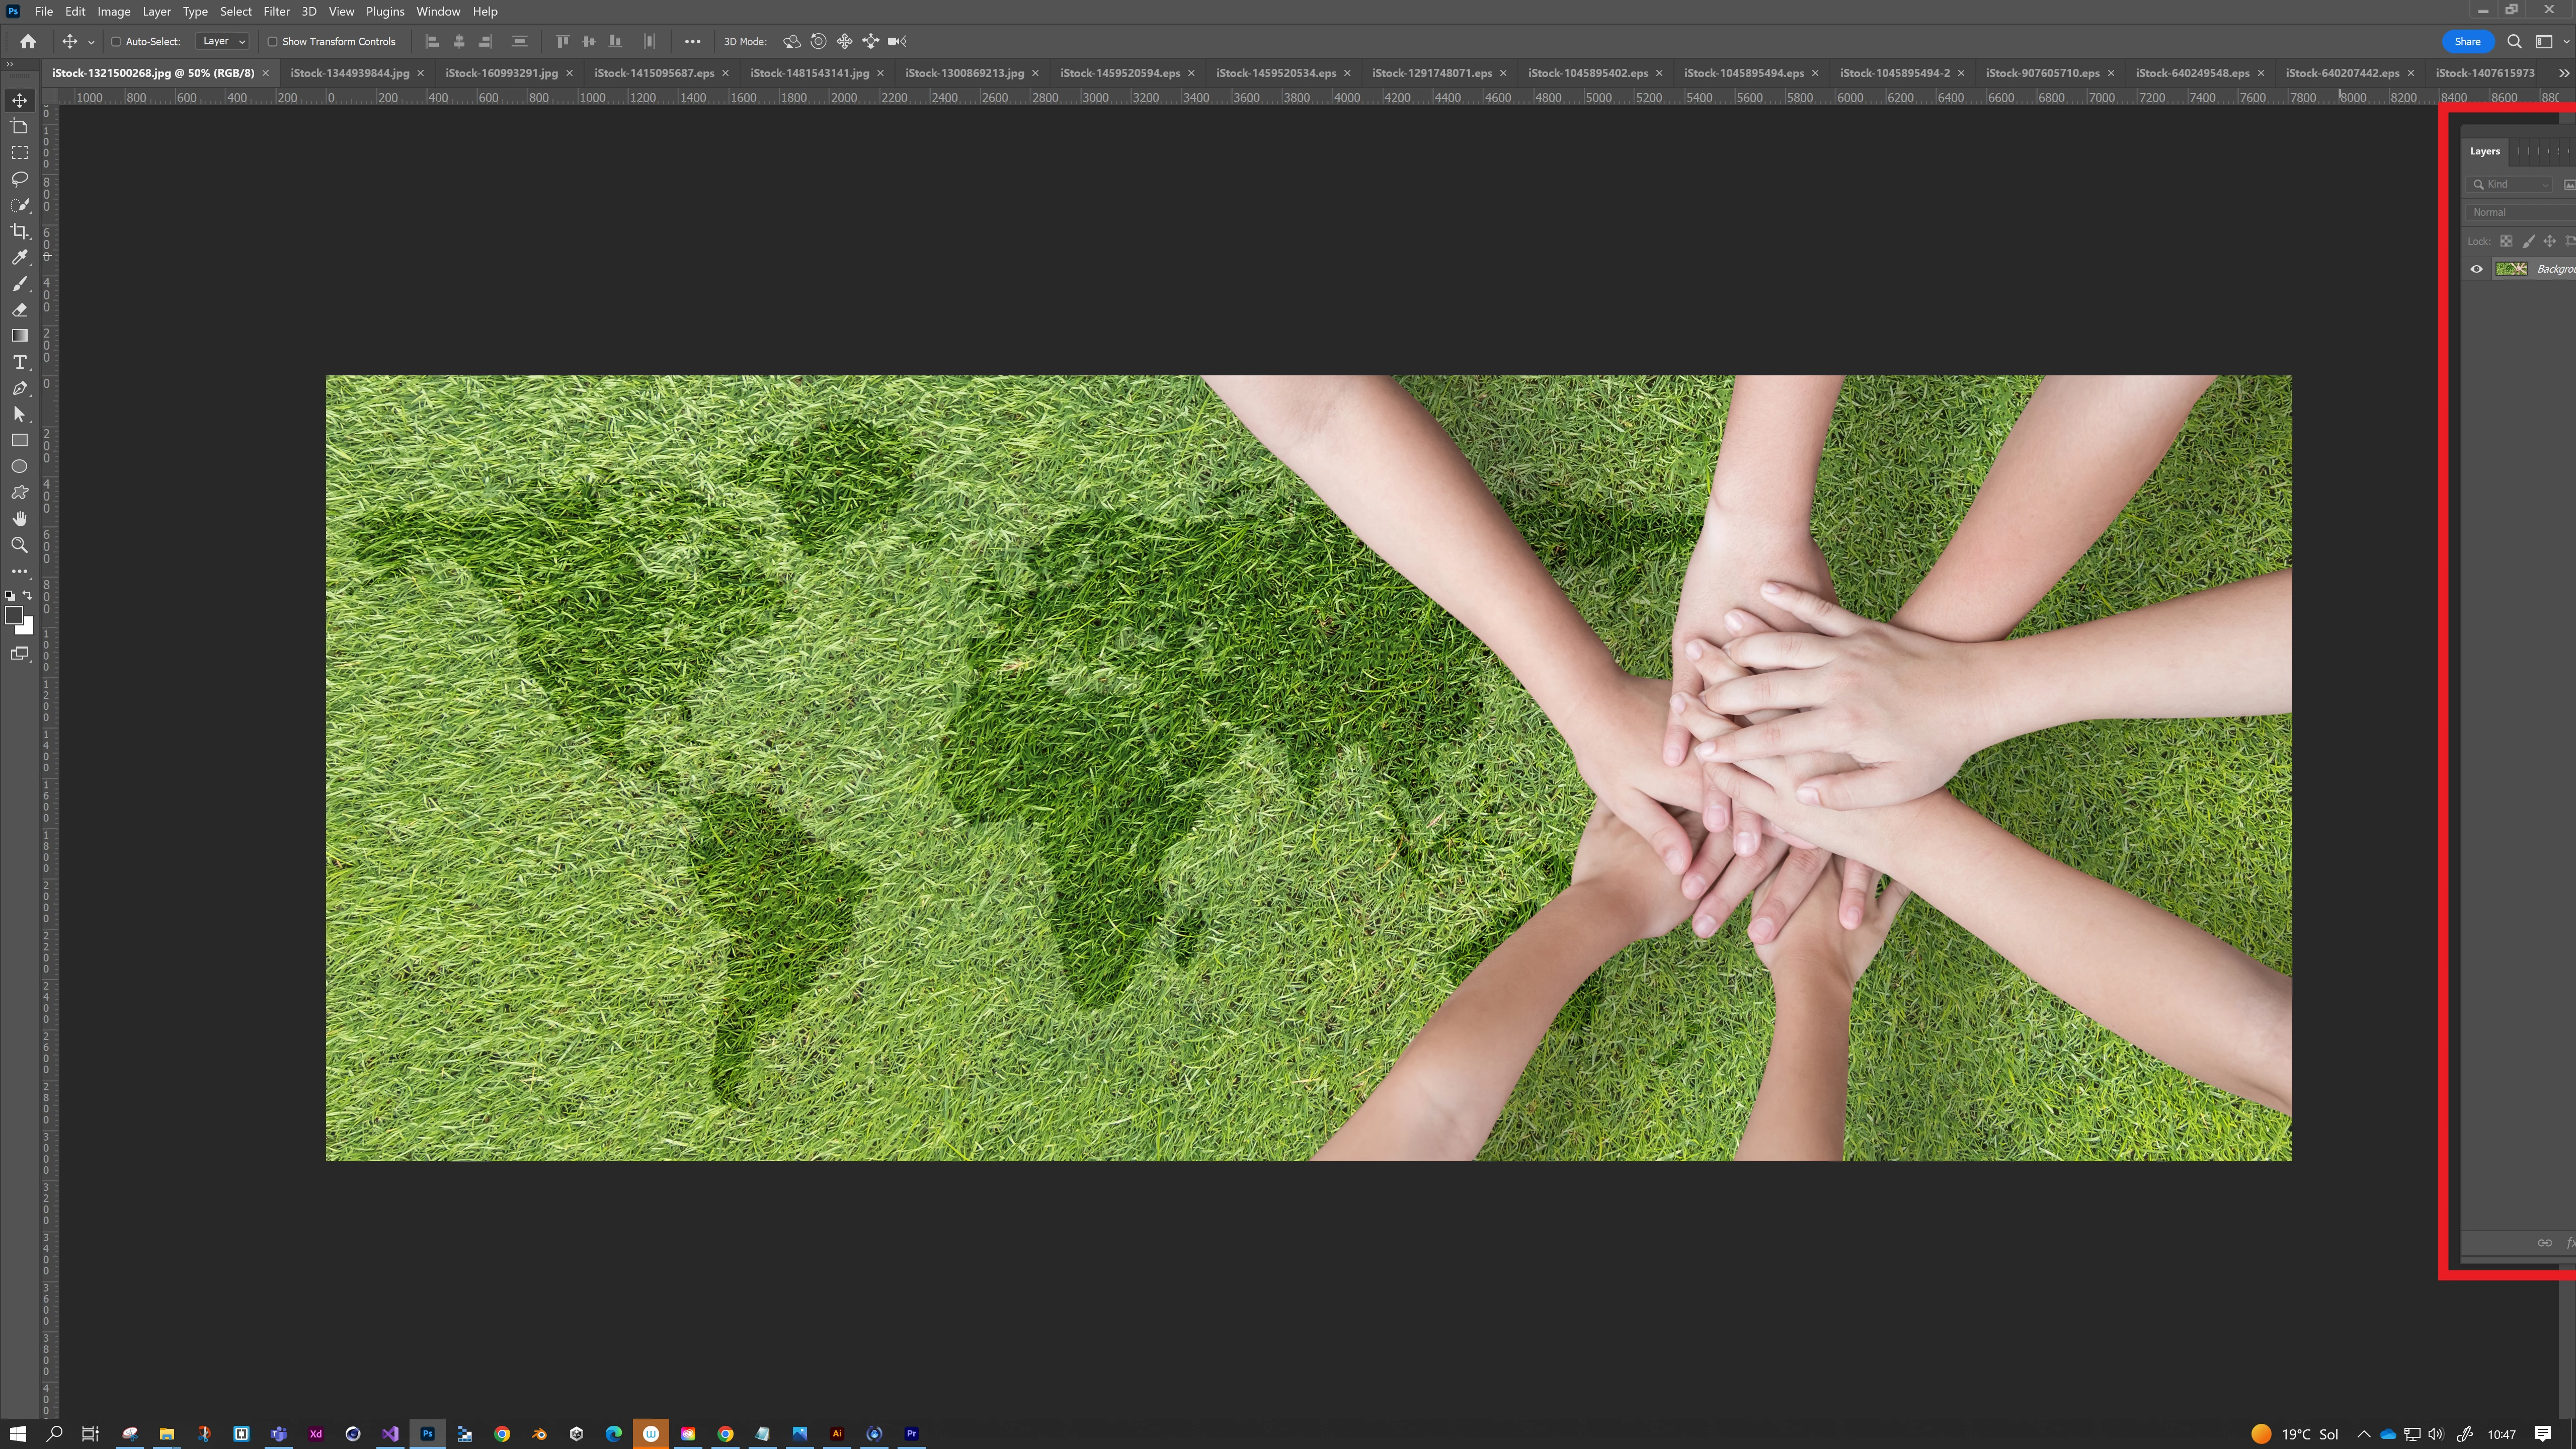The width and height of the screenshot is (2576, 1449).
Task: Hide the Background layer with eye icon
Action: coord(2476,269)
